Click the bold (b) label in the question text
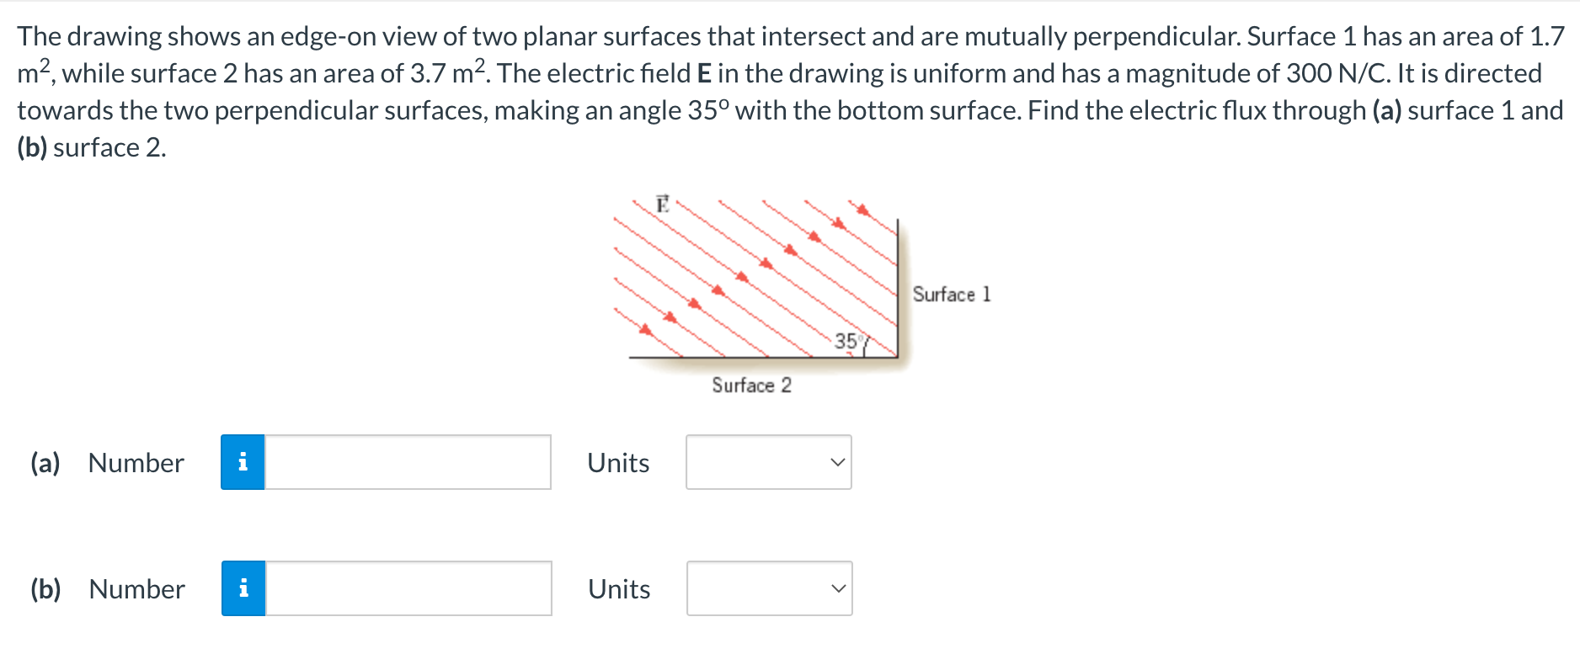Screen dimensions: 1580x670 (x=31, y=146)
